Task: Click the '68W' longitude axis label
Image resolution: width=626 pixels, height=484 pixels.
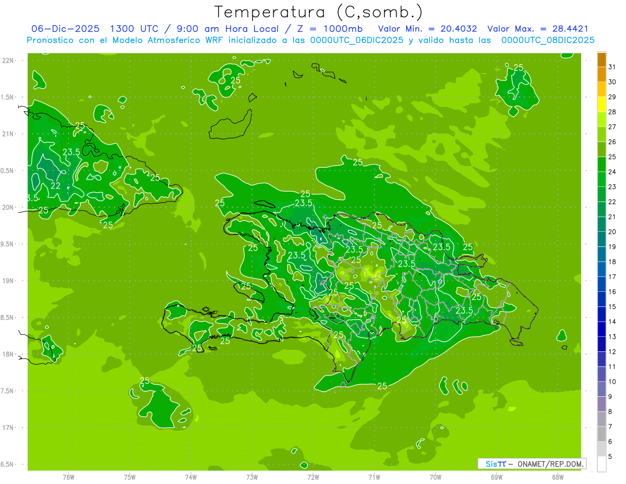Action: coord(558,477)
